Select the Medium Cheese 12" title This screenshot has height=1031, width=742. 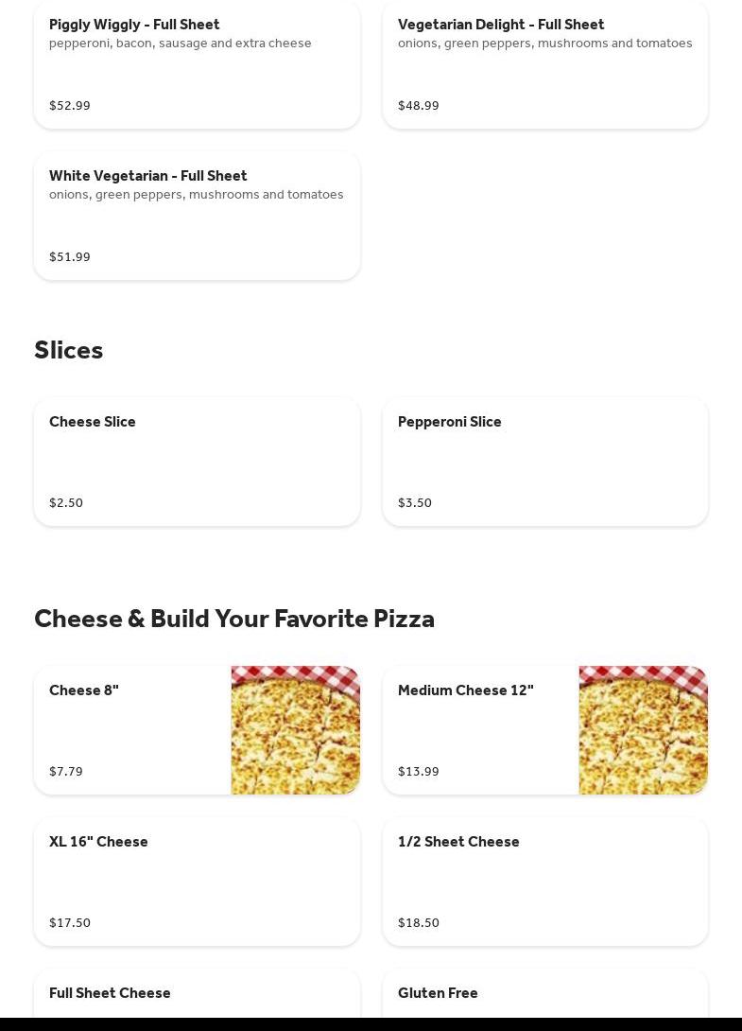pos(465,690)
